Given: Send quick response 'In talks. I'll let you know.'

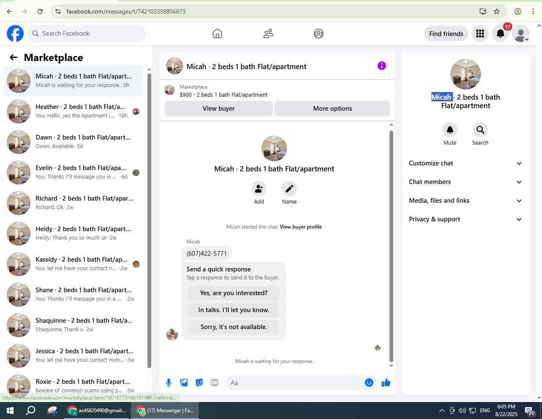Looking at the screenshot, I should 234,310.
